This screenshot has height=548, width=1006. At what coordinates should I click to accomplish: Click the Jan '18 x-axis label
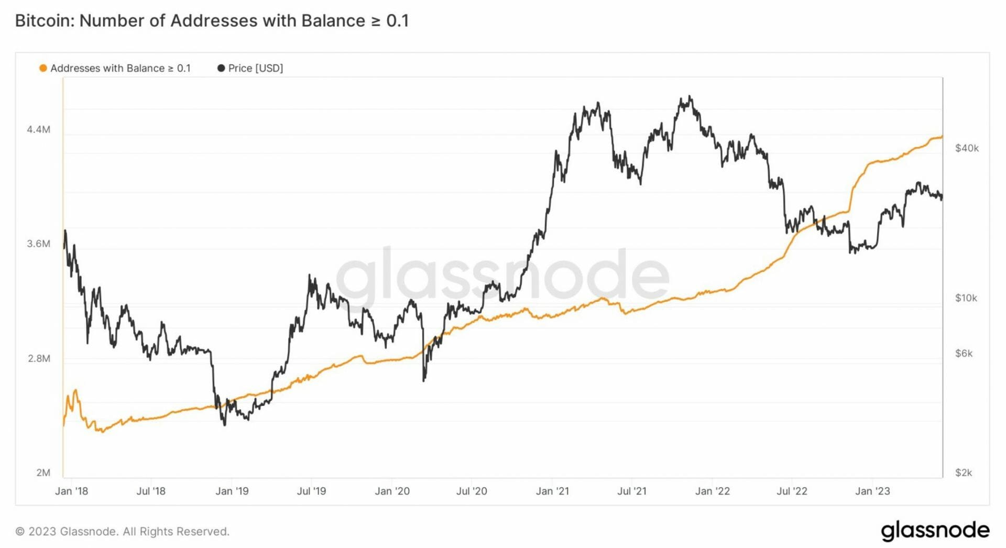point(71,491)
